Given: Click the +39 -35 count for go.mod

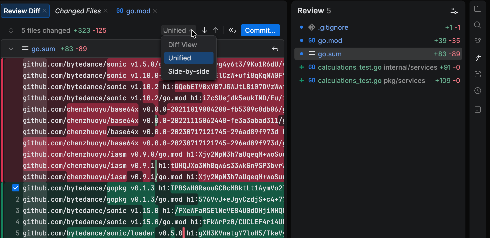Looking at the screenshot, I should 447,40.
